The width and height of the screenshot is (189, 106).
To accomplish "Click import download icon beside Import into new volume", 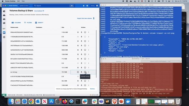I will [x=94, y=18].
